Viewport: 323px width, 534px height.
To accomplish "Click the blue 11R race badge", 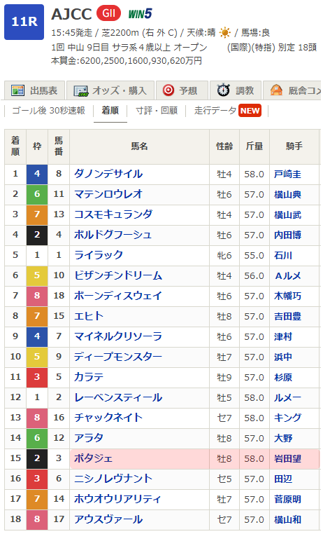I will tap(24, 22).
